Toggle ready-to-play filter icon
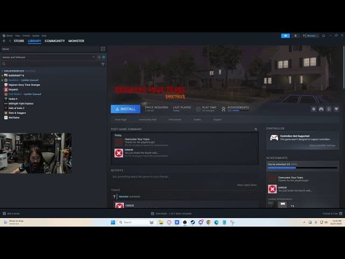Screen dimensions: 345x259 [x=103, y=57]
